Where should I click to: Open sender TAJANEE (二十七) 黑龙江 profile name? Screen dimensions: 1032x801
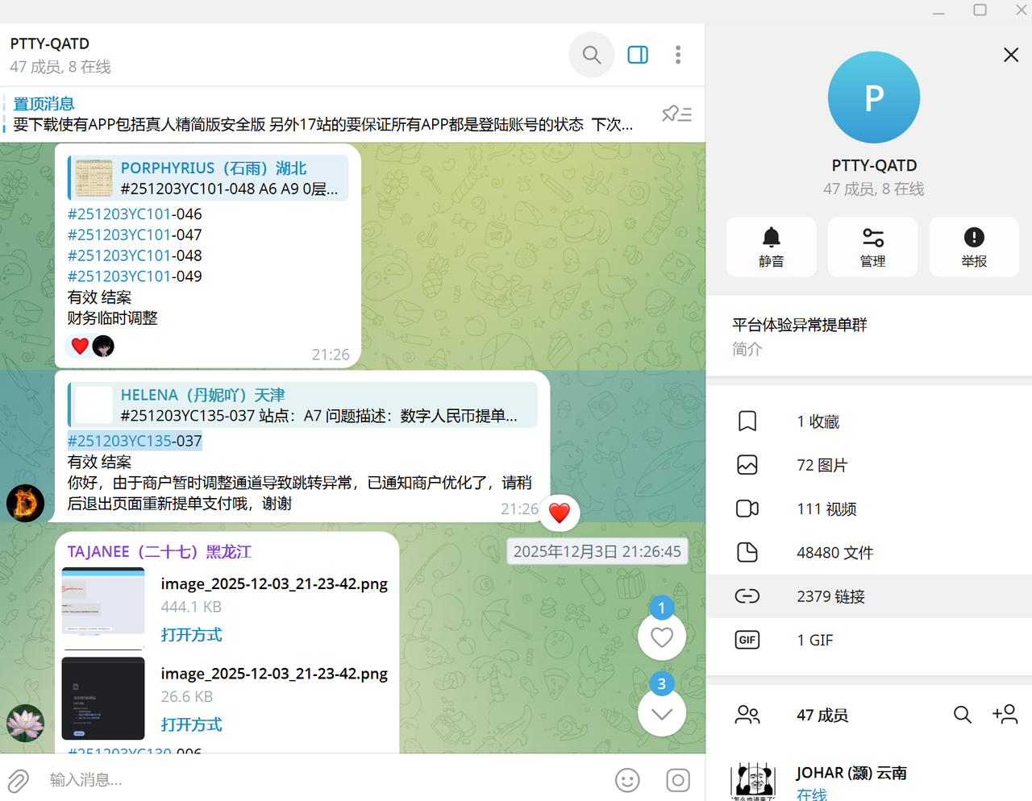click(x=160, y=552)
